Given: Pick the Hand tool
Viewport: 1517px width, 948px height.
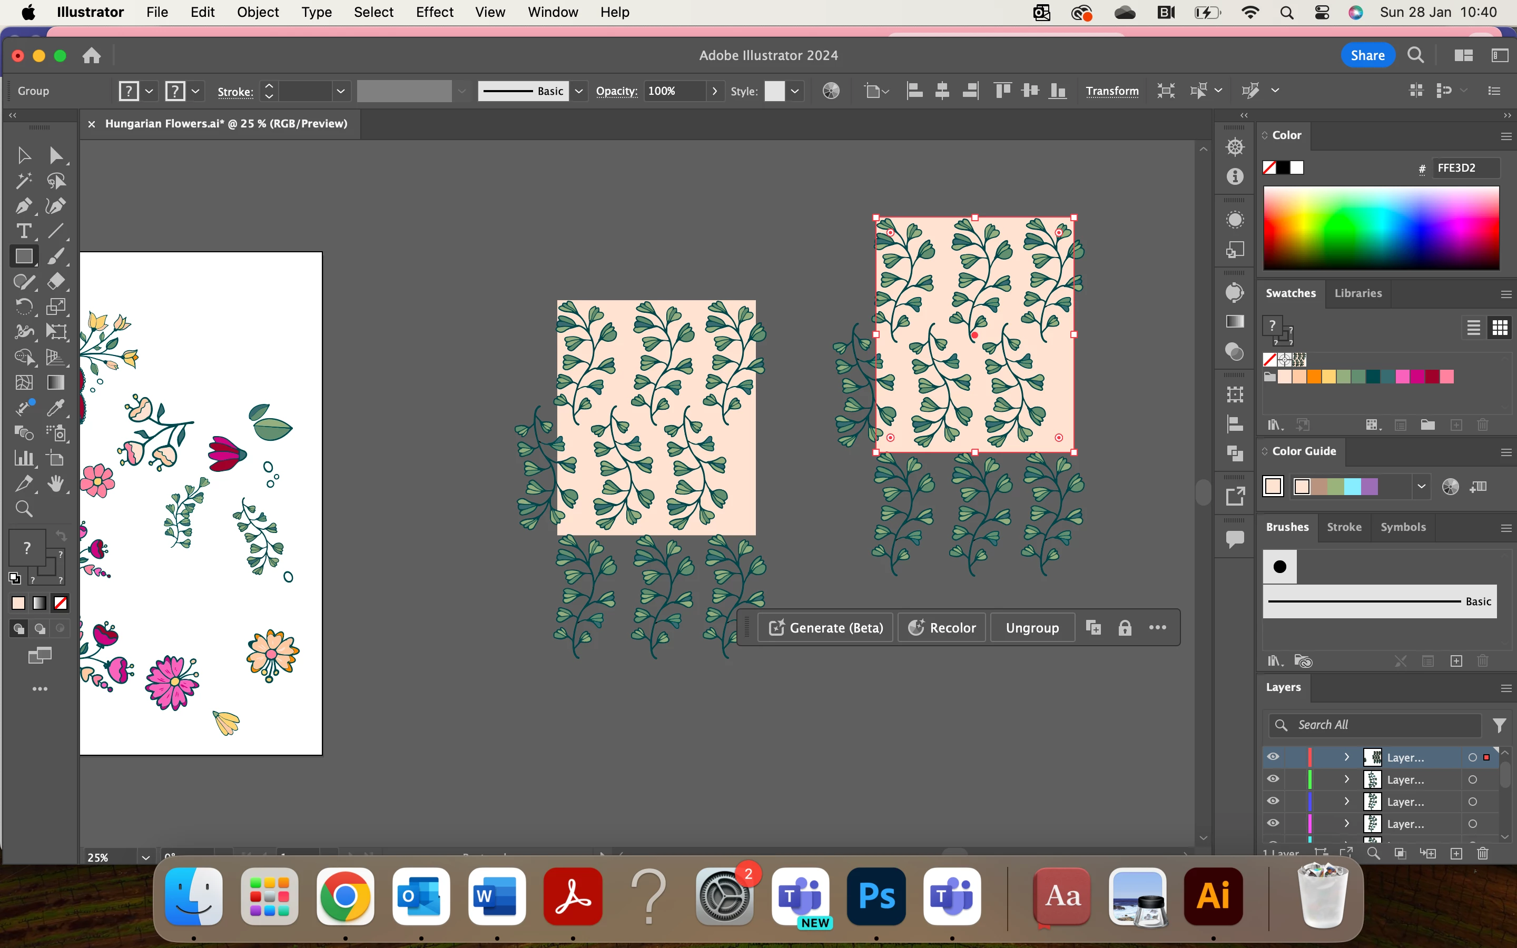Looking at the screenshot, I should pyautogui.click(x=56, y=483).
